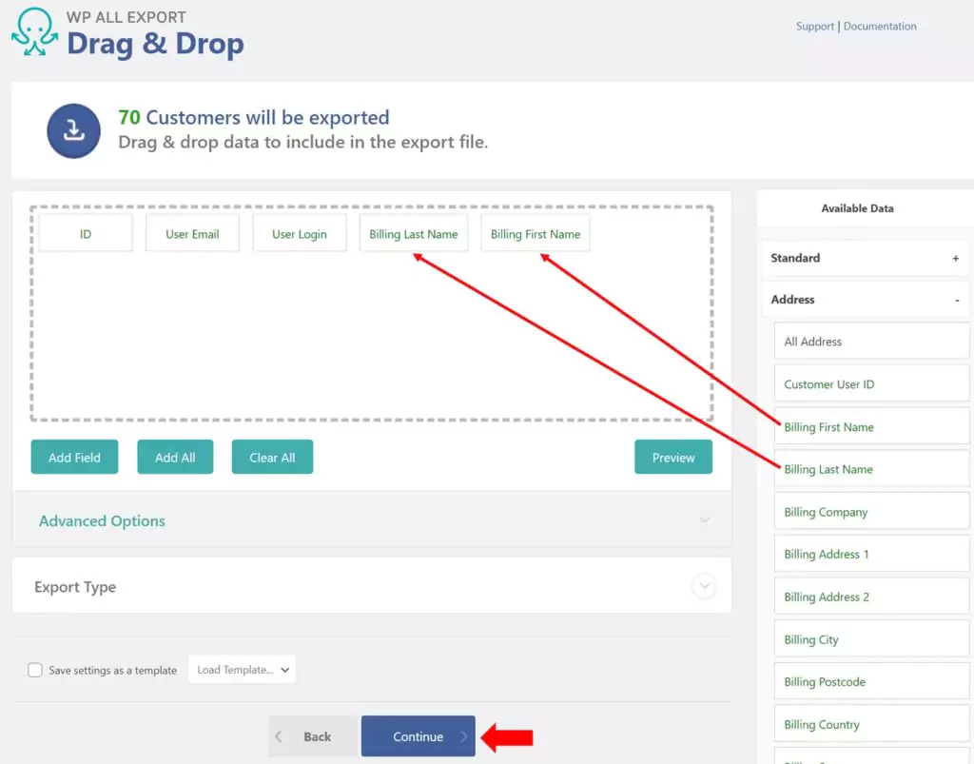Collapse the Address data section
Viewport: 974px width, 764px height.
(x=865, y=300)
